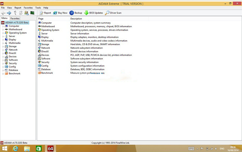242x152 pixels.
Task: Select text 'Network subsystem information'
Action: [87, 48]
